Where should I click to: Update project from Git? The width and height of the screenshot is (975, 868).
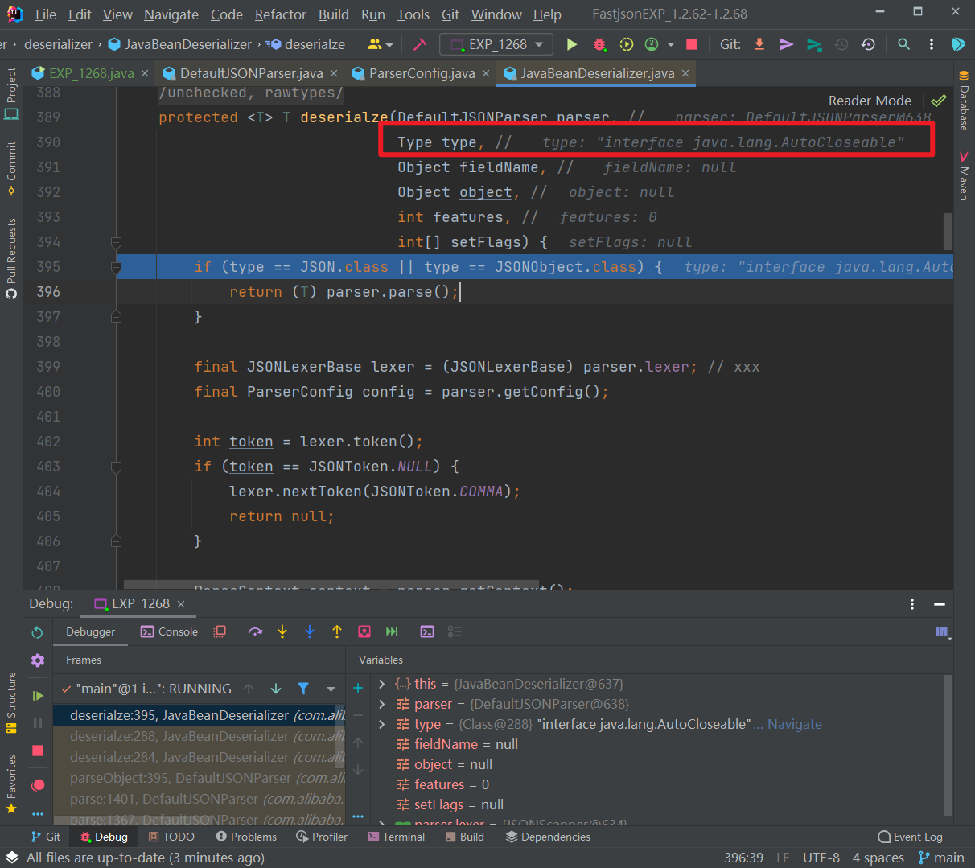point(759,45)
